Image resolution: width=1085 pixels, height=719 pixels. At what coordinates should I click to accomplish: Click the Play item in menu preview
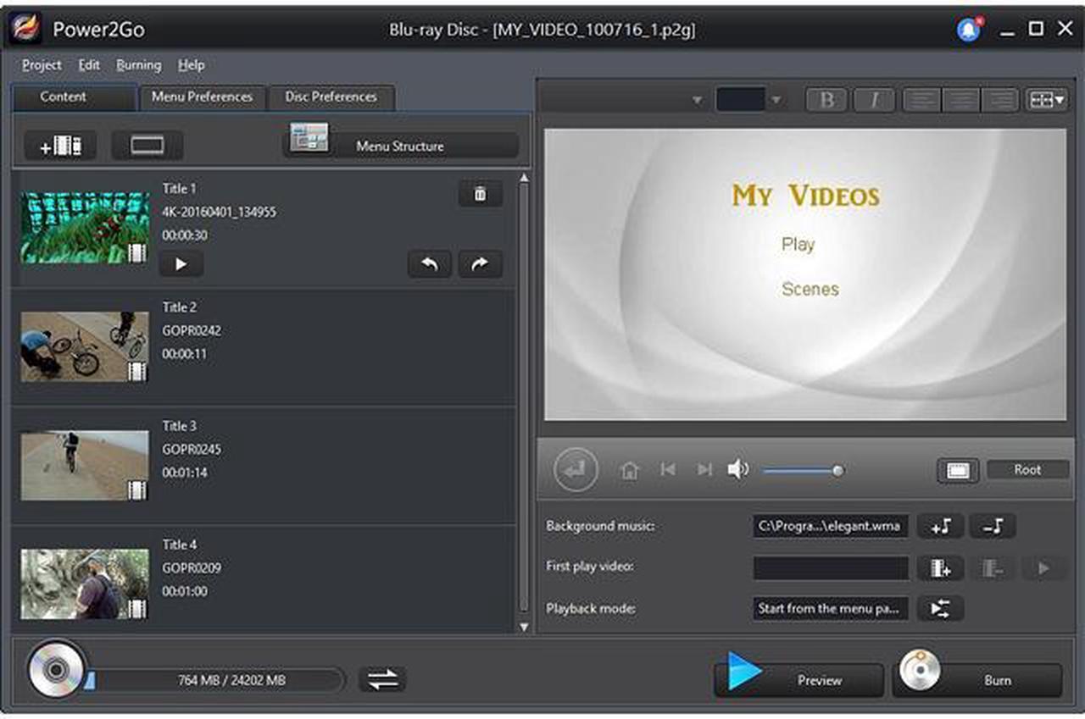coord(798,244)
